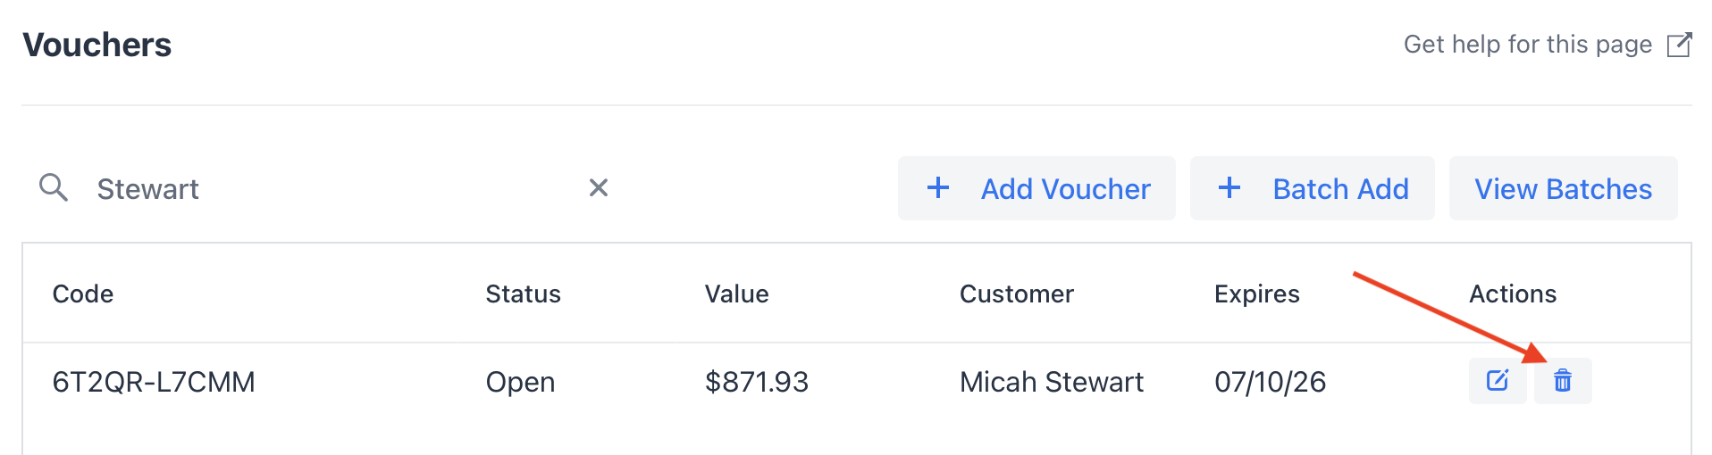Sort by the Status column header
The width and height of the screenshot is (1712, 455).
pyautogui.click(x=523, y=294)
